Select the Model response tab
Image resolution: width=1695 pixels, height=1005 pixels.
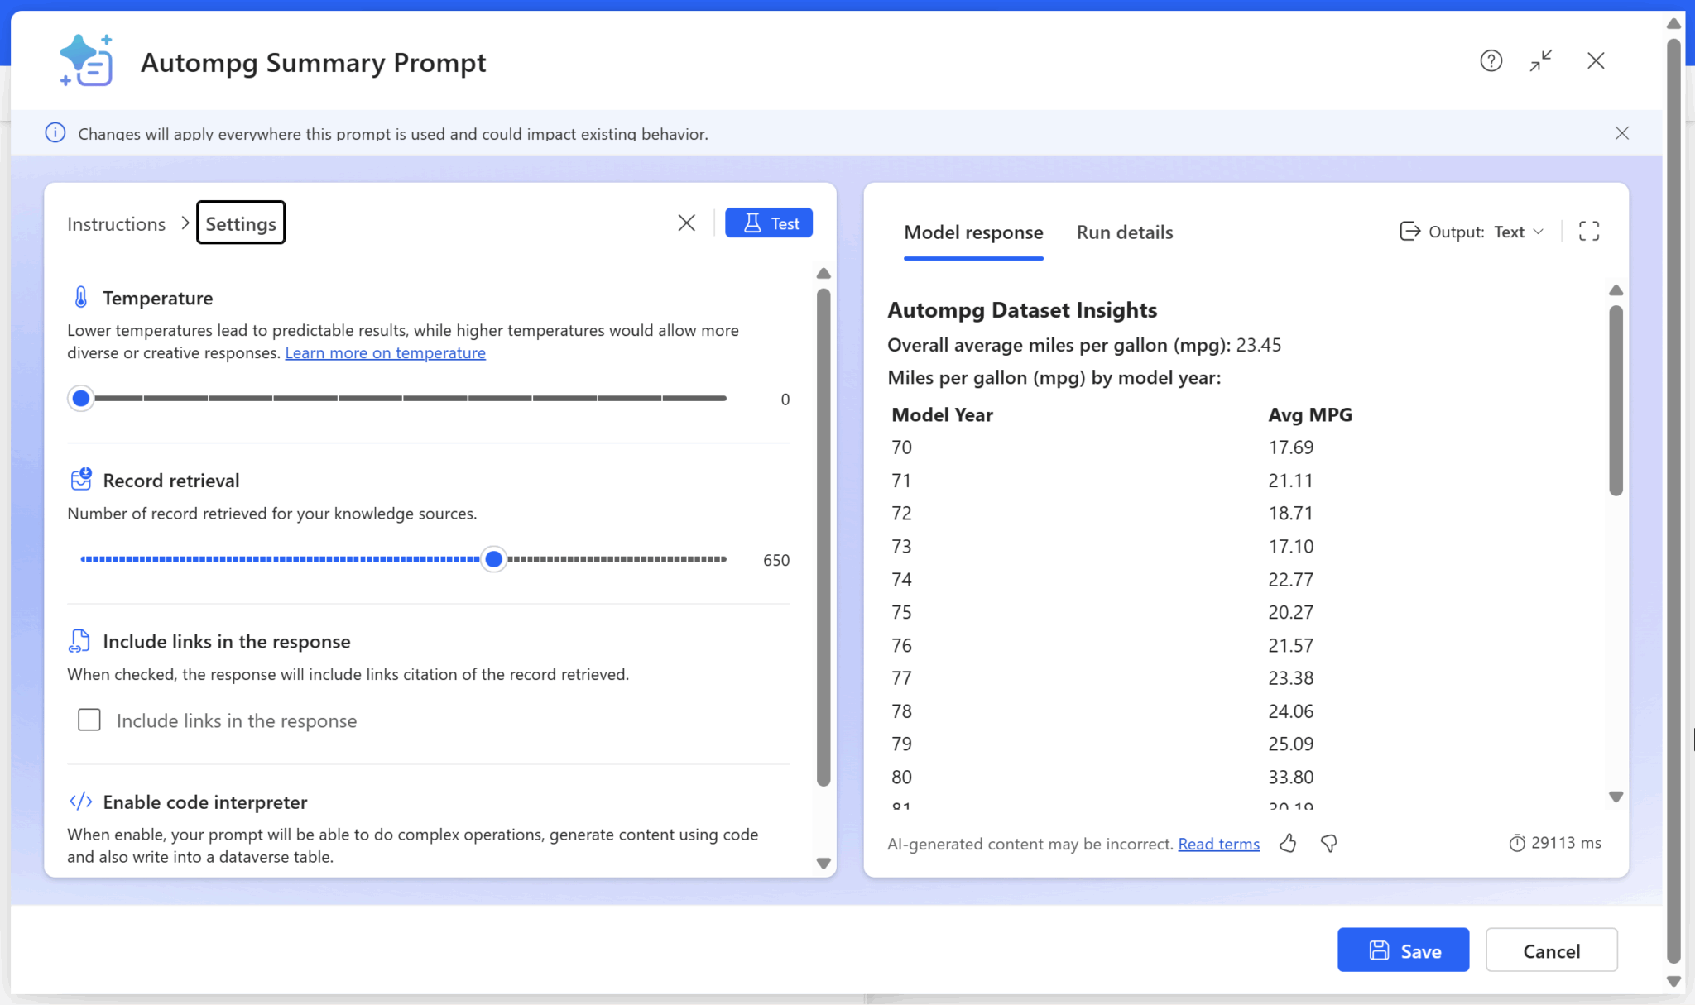pyautogui.click(x=972, y=232)
